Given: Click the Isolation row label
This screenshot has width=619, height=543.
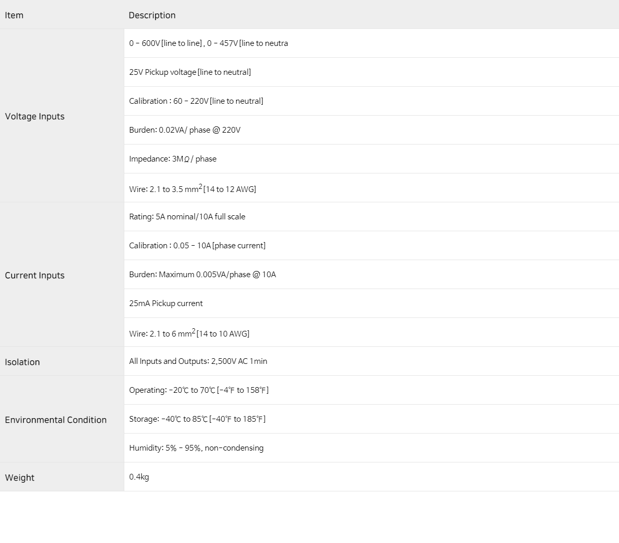Looking at the screenshot, I should [22, 362].
